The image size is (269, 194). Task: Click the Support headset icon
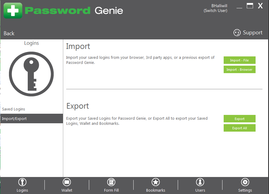click(x=237, y=33)
